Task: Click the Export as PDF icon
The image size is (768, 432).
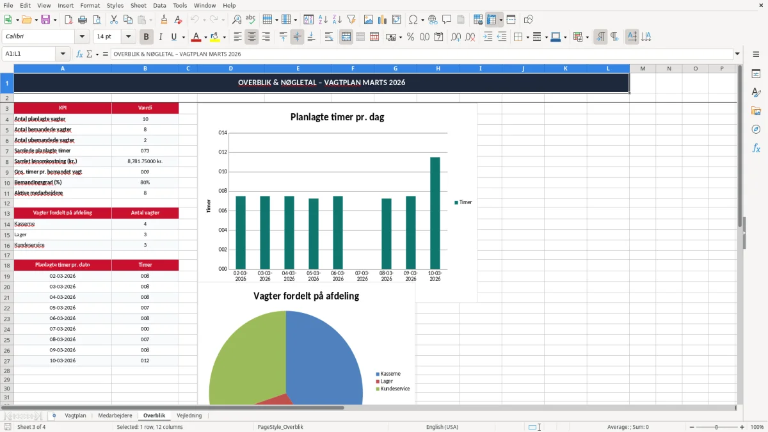Action: [68, 20]
